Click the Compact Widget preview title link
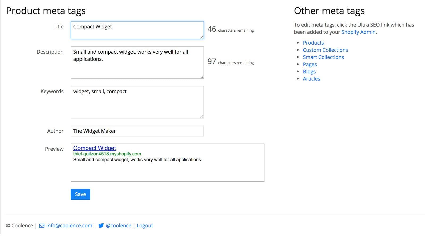The height and width of the screenshot is (239, 425). click(95, 148)
